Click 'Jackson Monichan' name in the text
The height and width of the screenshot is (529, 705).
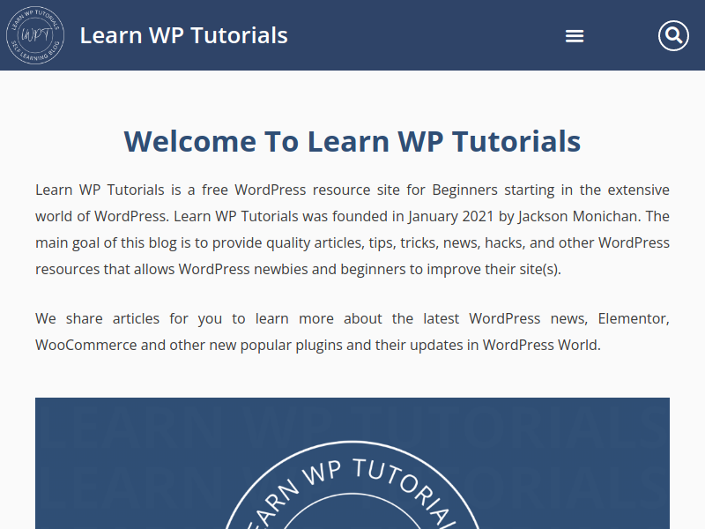(x=578, y=216)
